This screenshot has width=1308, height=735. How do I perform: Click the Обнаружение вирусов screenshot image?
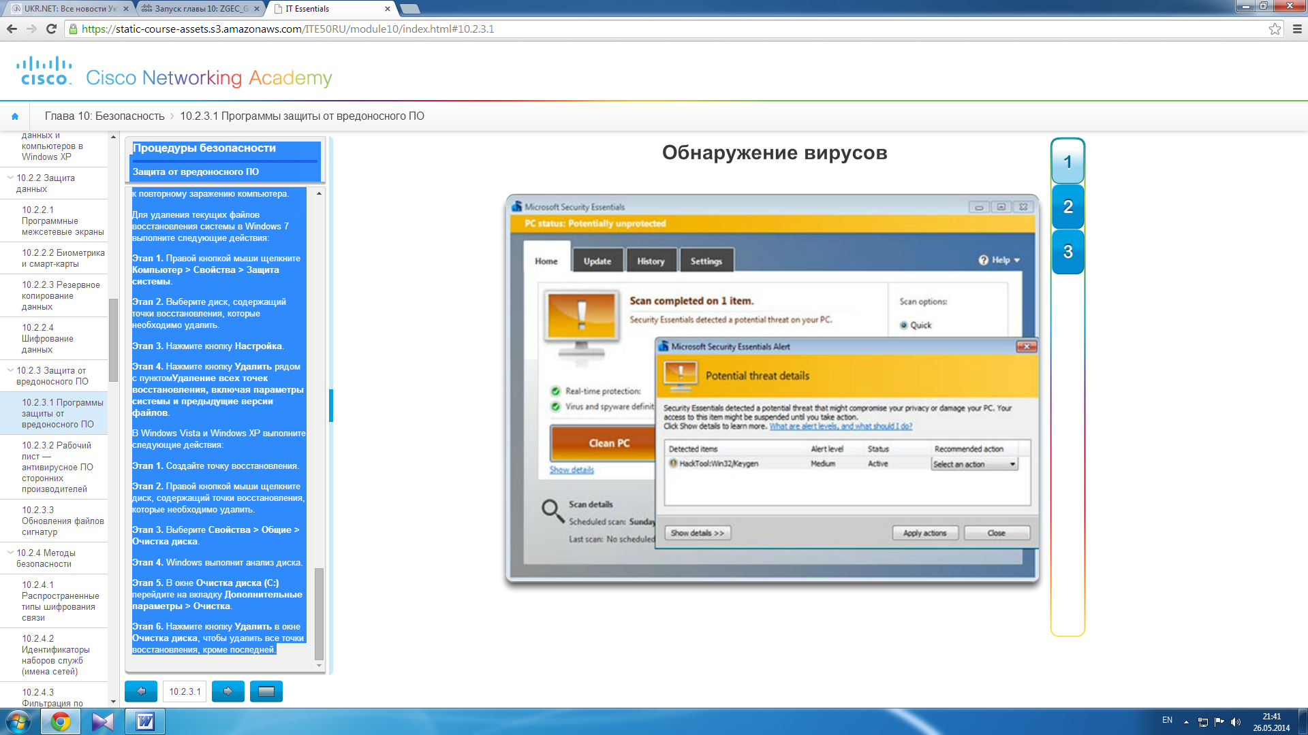[x=772, y=389]
